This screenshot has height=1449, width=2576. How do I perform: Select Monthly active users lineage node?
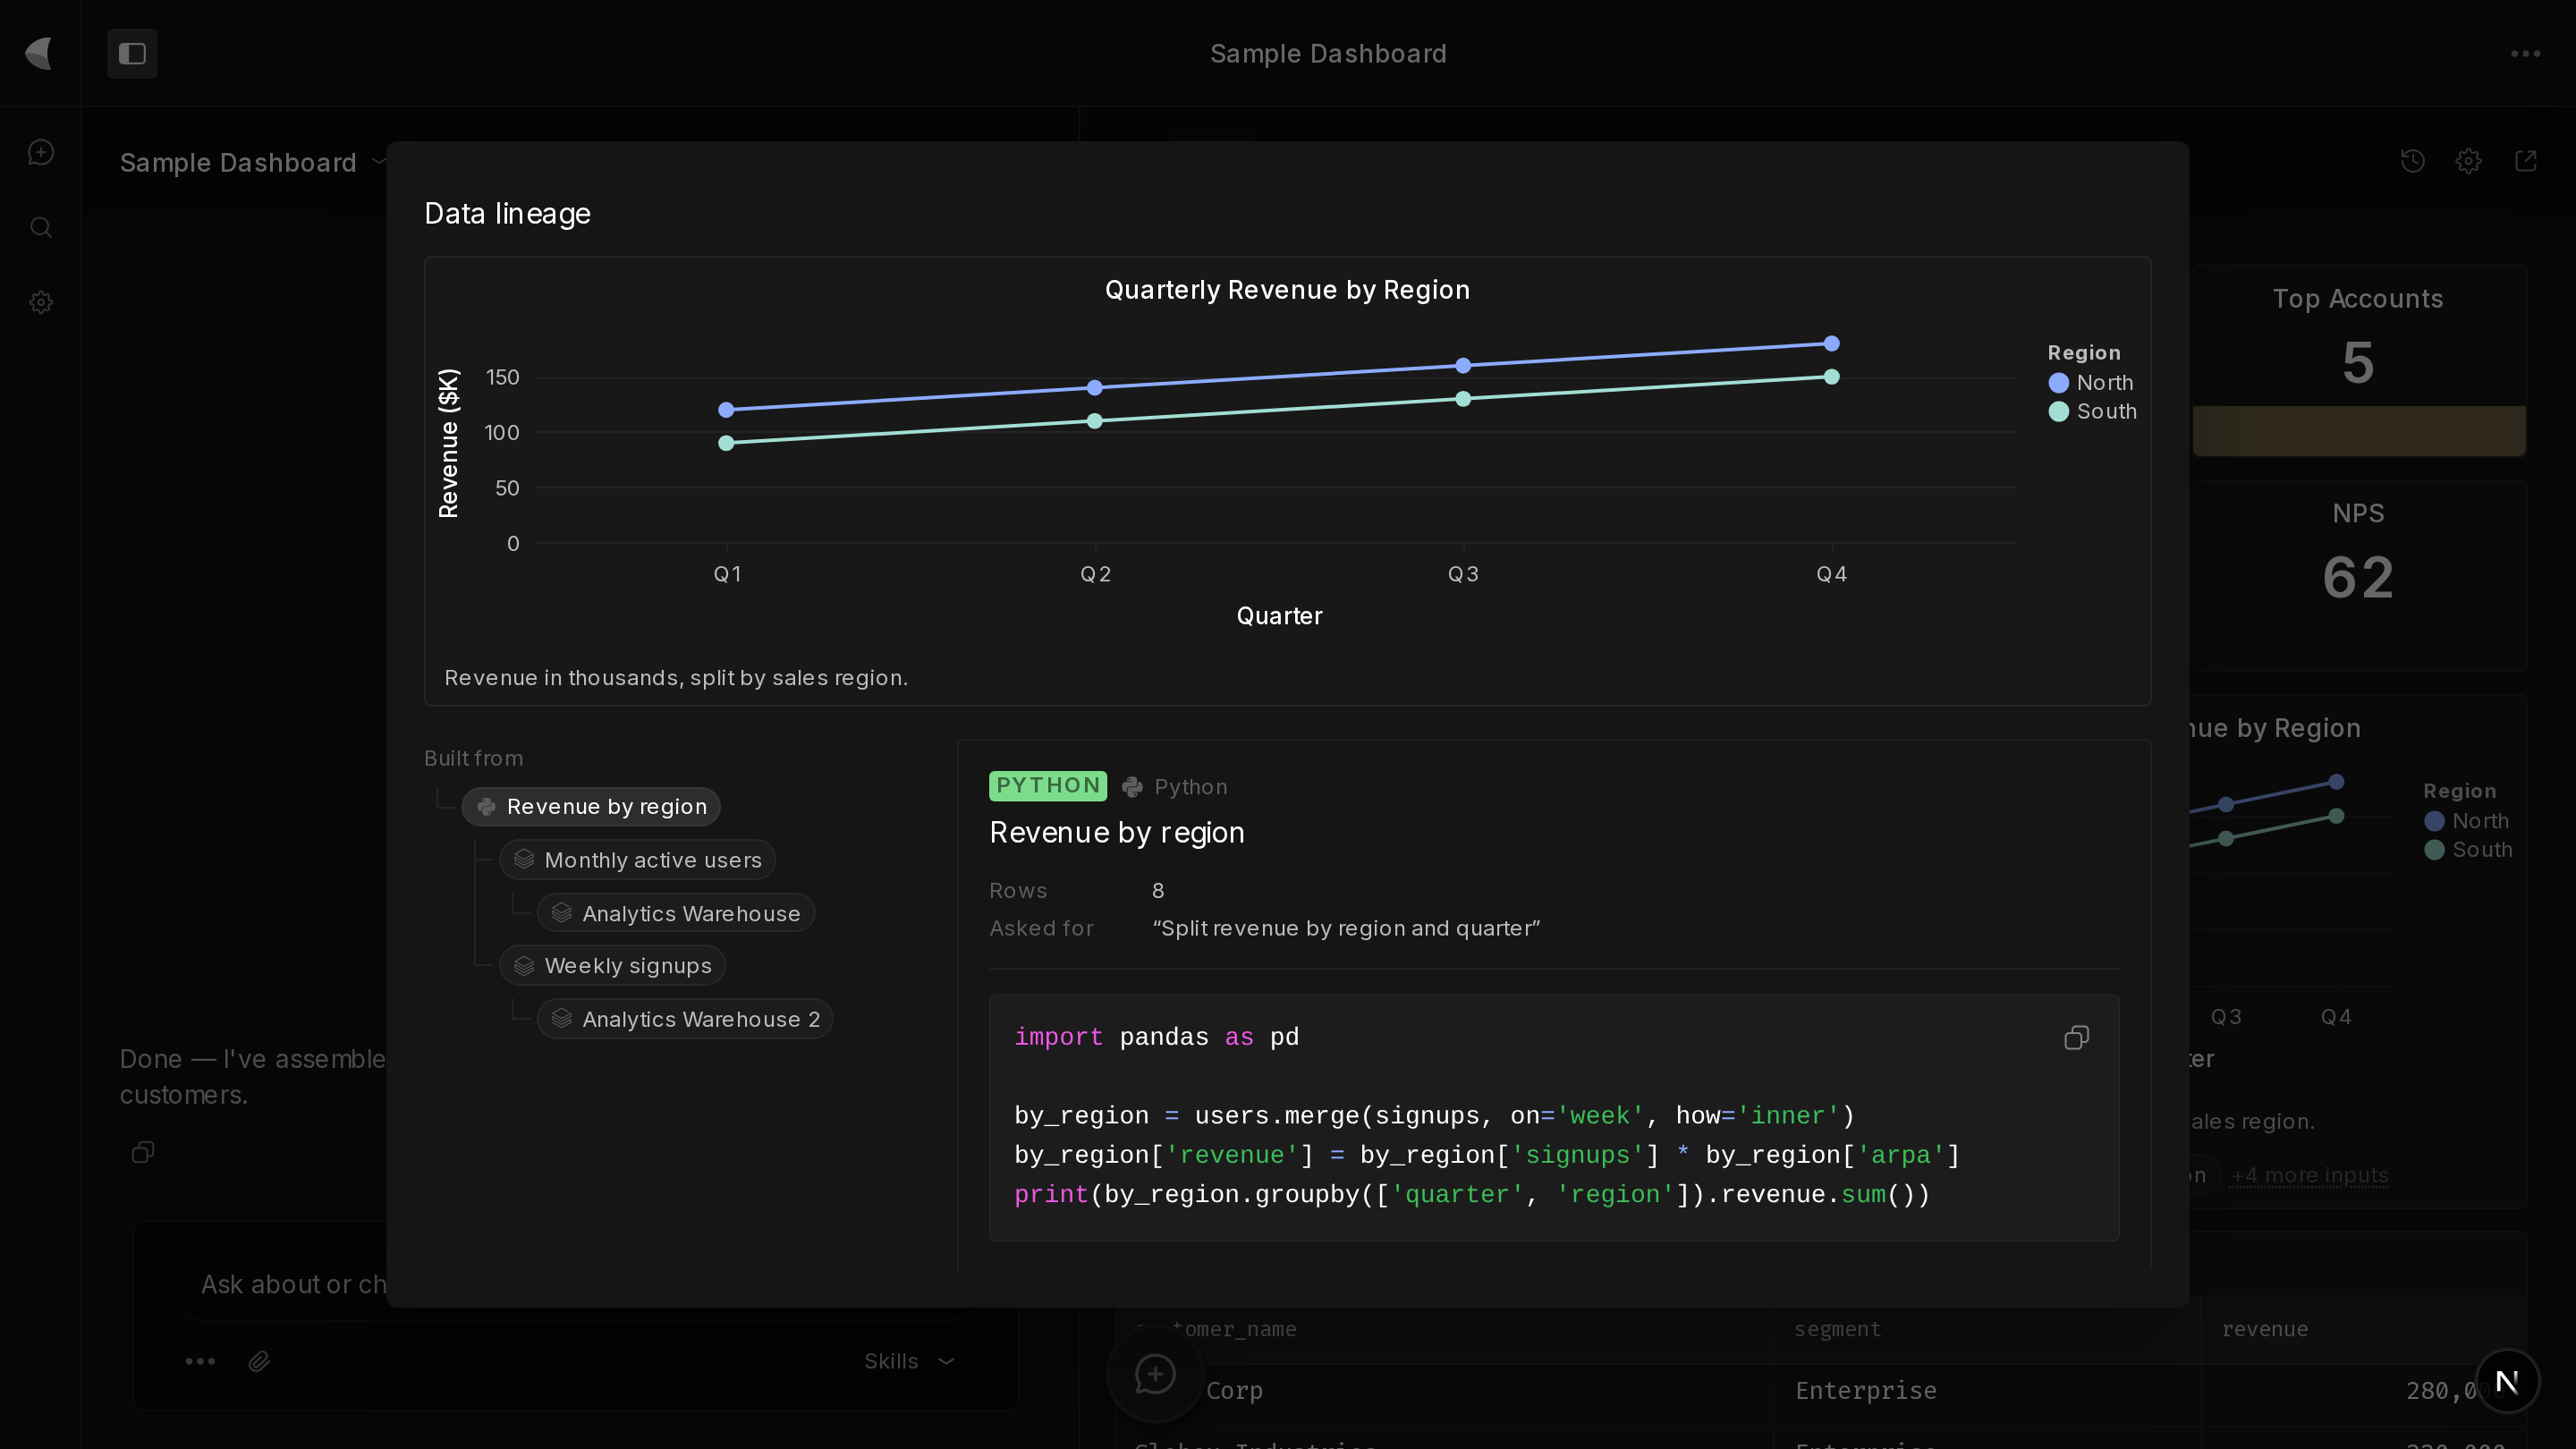[x=637, y=860]
